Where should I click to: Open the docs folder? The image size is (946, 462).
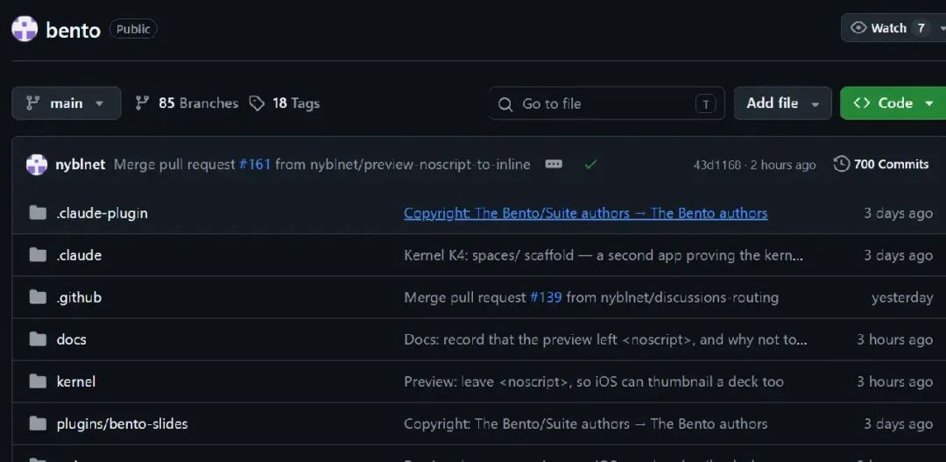[71, 339]
